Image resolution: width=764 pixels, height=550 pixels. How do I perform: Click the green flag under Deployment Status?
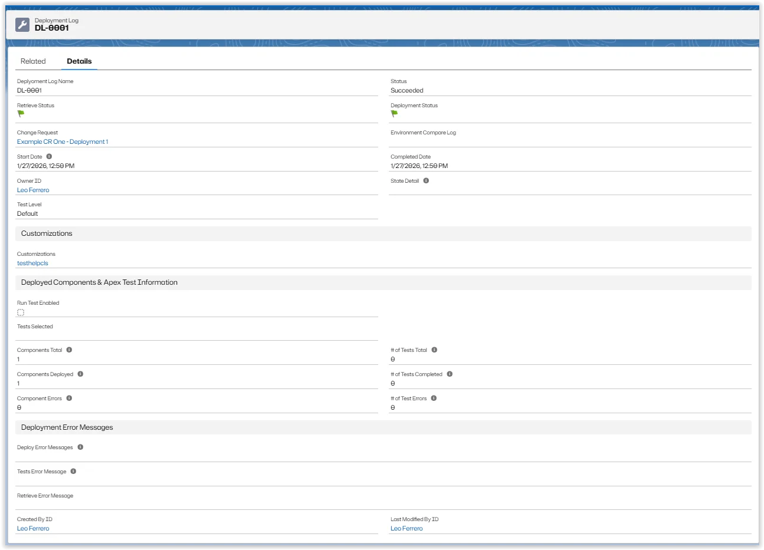(x=394, y=114)
